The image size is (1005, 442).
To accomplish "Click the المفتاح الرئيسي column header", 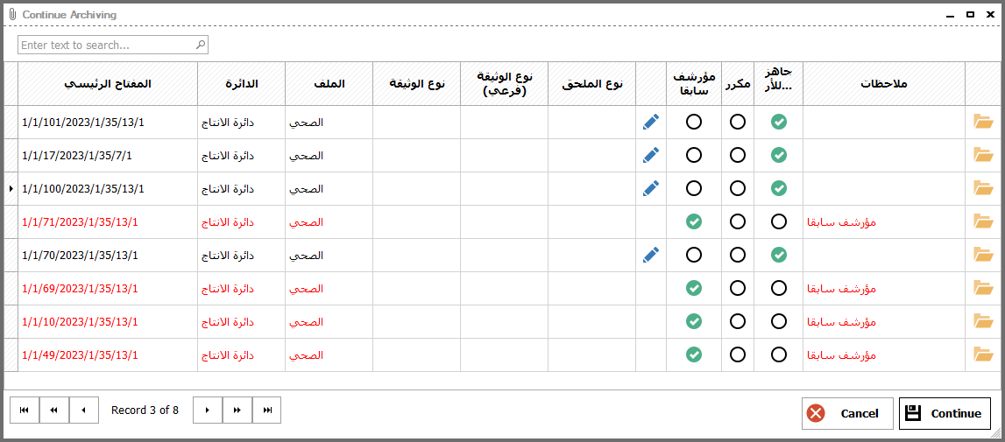I will tap(108, 84).
